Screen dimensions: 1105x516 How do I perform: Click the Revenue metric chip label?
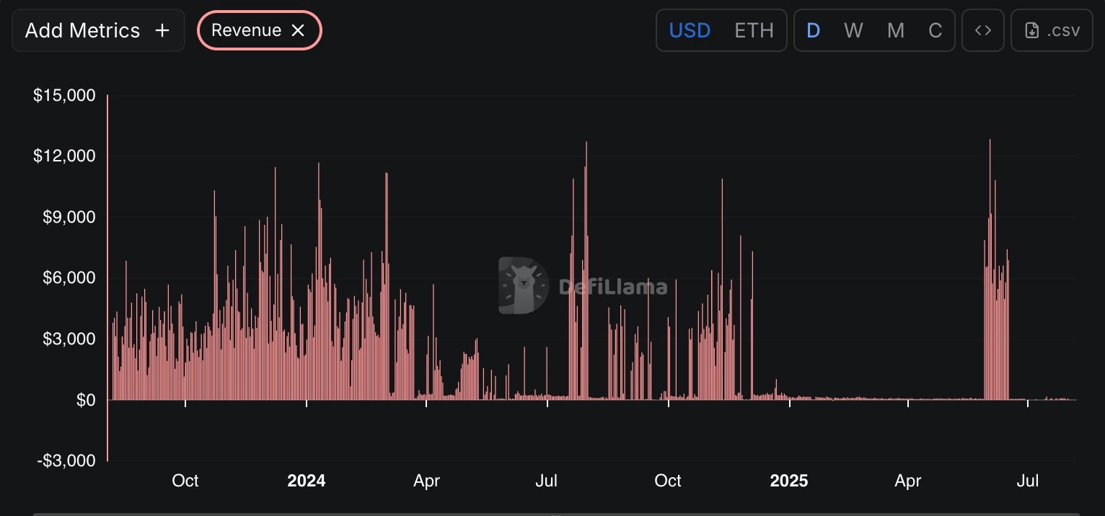246,30
